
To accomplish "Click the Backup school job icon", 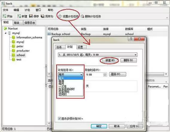I will click(49, 34).
